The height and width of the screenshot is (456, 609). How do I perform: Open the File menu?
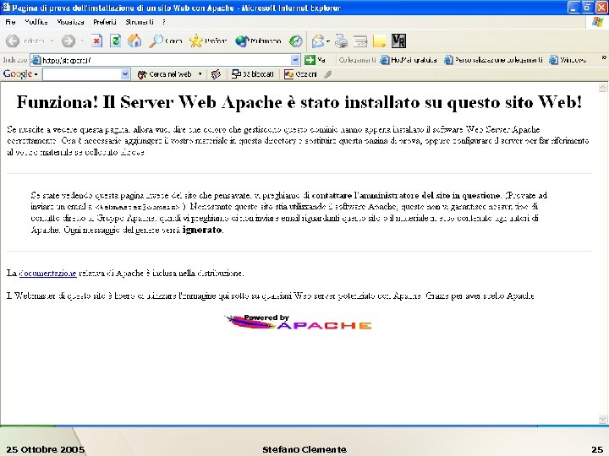pyautogui.click(x=10, y=22)
